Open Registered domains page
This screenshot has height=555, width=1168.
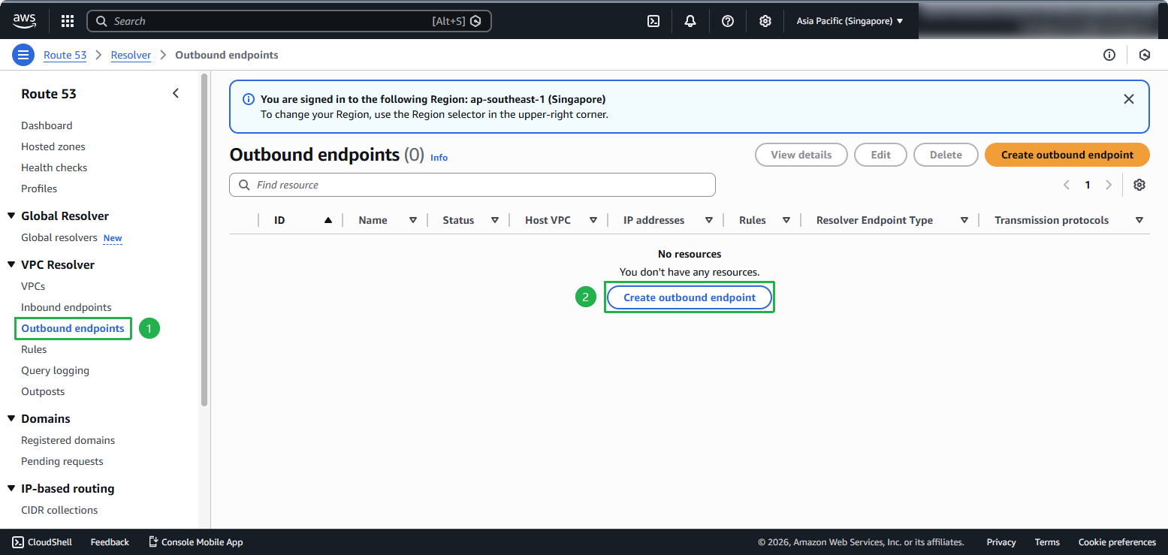[68, 440]
